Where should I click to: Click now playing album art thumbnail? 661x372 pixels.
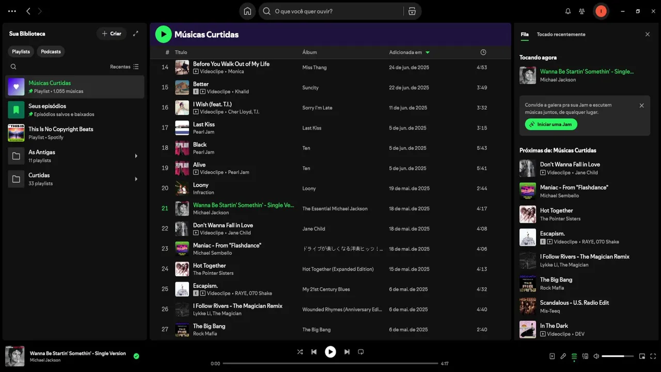pyautogui.click(x=14, y=356)
